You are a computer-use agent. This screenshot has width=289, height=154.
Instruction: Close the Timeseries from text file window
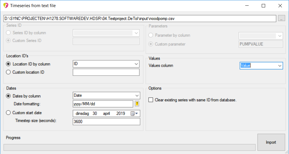(280, 6)
